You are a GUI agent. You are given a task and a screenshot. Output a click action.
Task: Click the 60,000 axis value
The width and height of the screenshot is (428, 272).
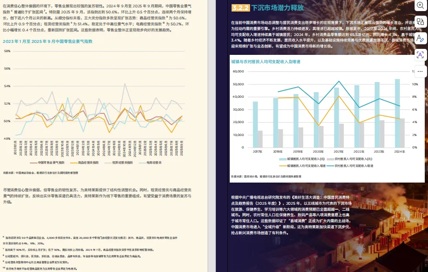click(x=238, y=71)
